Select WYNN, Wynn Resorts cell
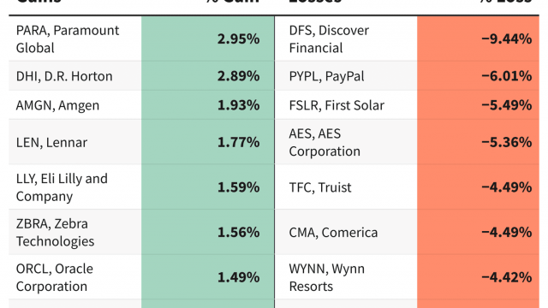The height and width of the screenshot is (308, 548). tap(346, 277)
